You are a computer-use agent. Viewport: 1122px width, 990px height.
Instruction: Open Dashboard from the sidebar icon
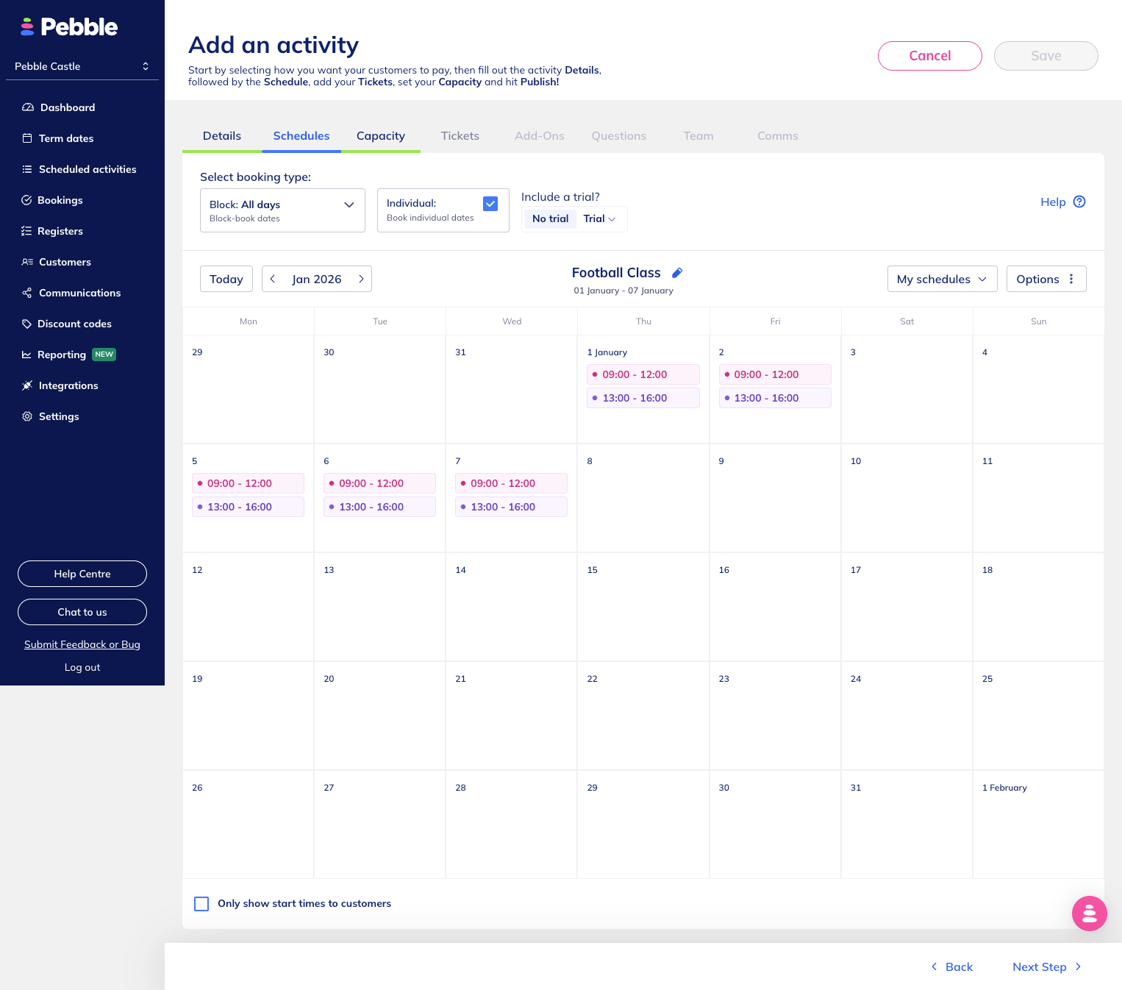[28, 107]
